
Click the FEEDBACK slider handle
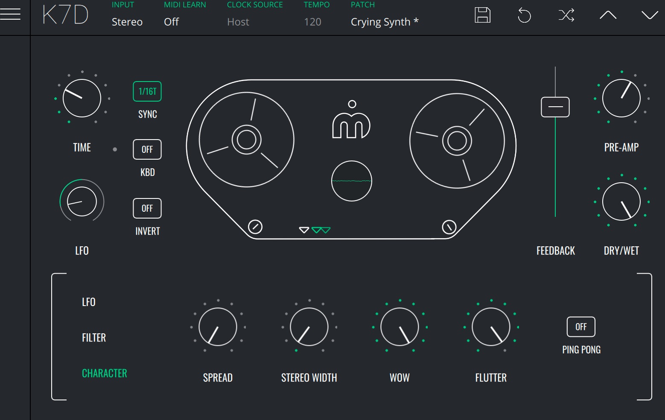(x=555, y=107)
